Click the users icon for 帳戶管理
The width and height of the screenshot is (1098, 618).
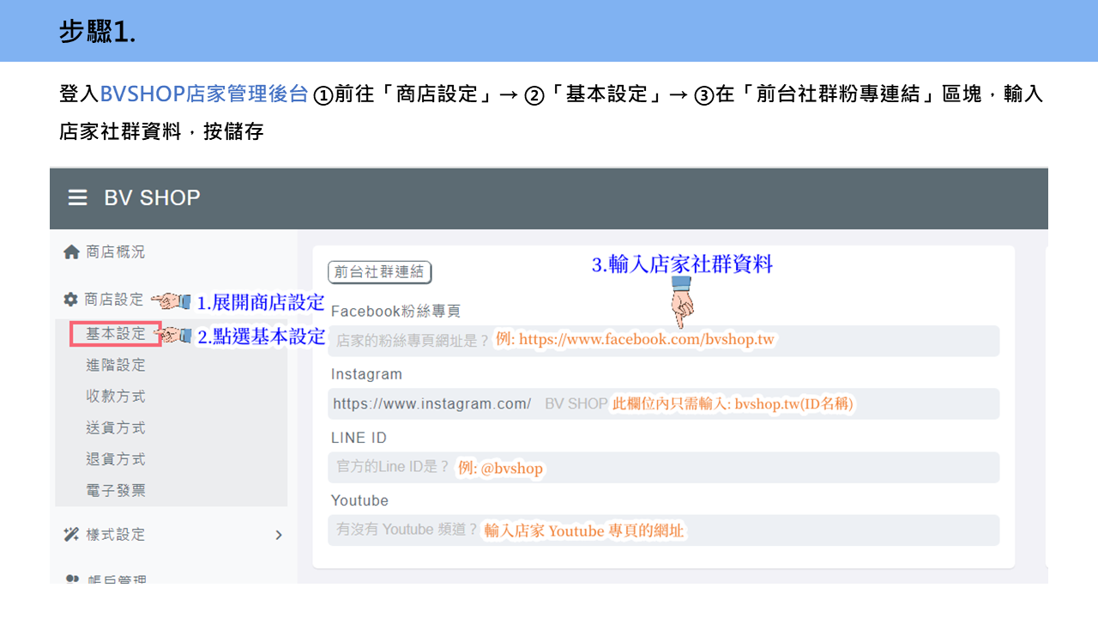(72, 579)
